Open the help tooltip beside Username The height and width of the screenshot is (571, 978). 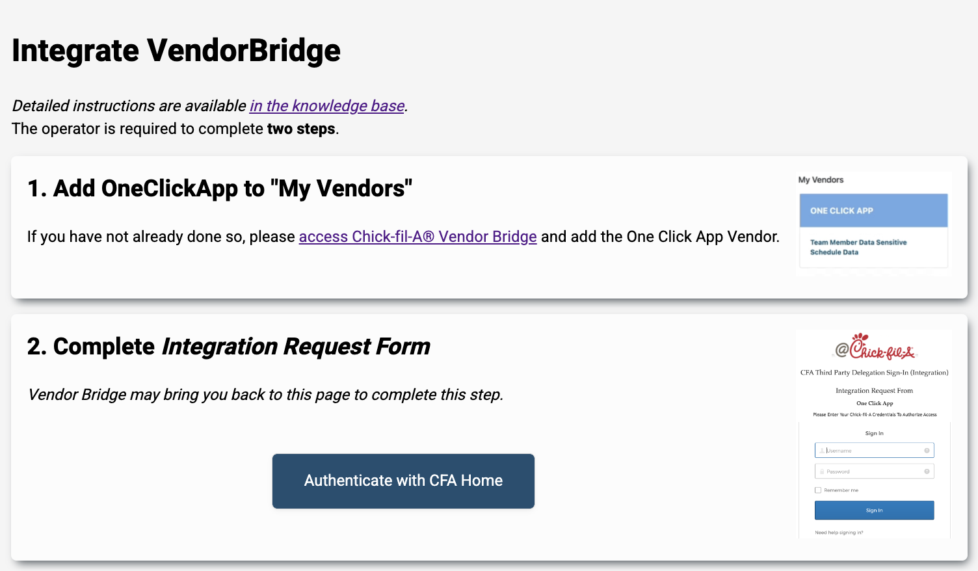click(928, 450)
